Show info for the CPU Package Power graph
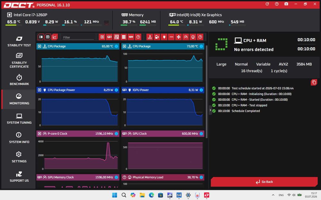 pyautogui.click(x=116, y=90)
